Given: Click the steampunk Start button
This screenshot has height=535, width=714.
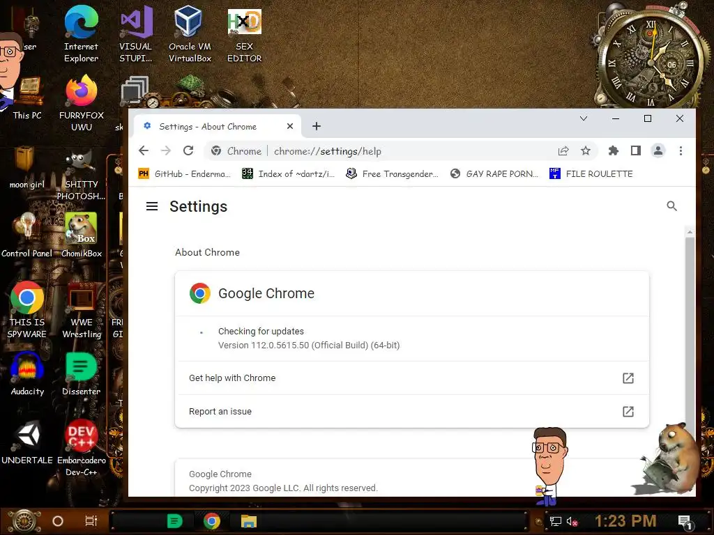Looking at the screenshot, I should pyautogui.click(x=24, y=521).
